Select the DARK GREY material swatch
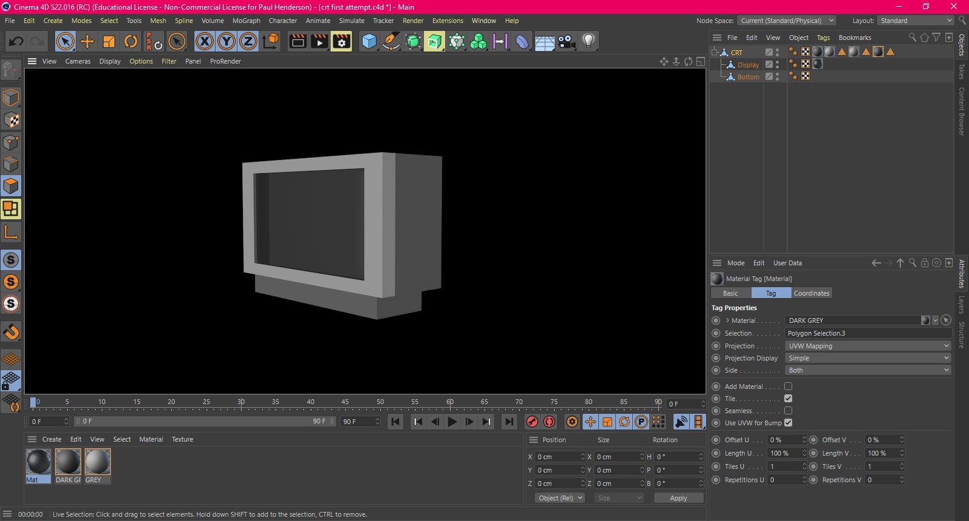The width and height of the screenshot is (969, 521). (x=68, y=462)
